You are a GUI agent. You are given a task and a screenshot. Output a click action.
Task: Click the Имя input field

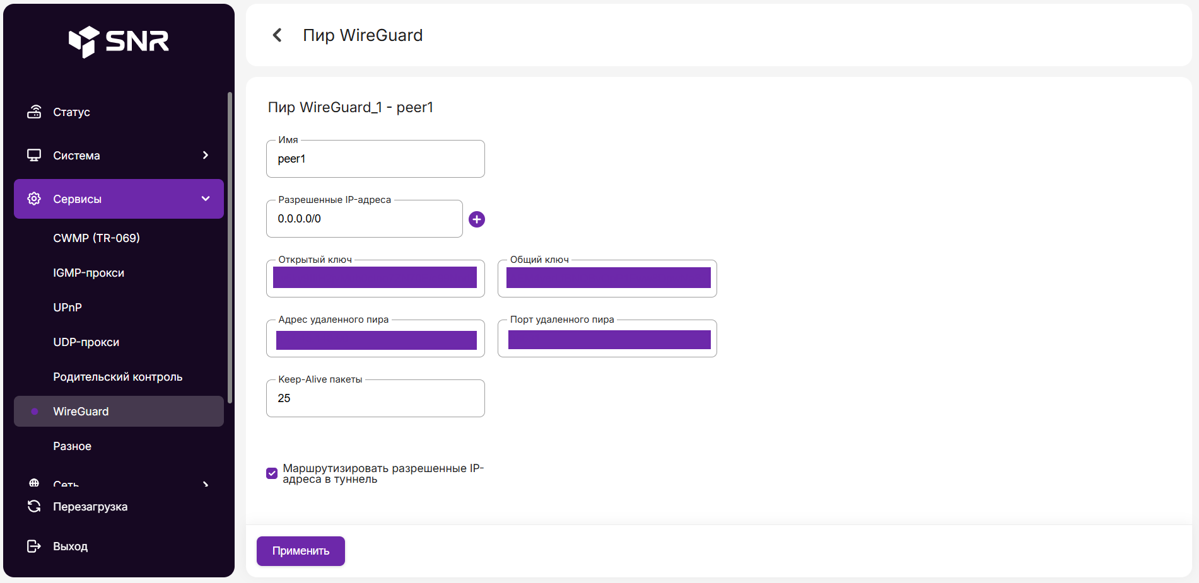pos(375,159)
